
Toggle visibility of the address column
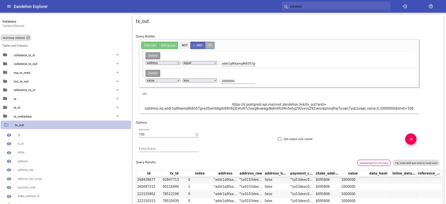pos(9,161)
